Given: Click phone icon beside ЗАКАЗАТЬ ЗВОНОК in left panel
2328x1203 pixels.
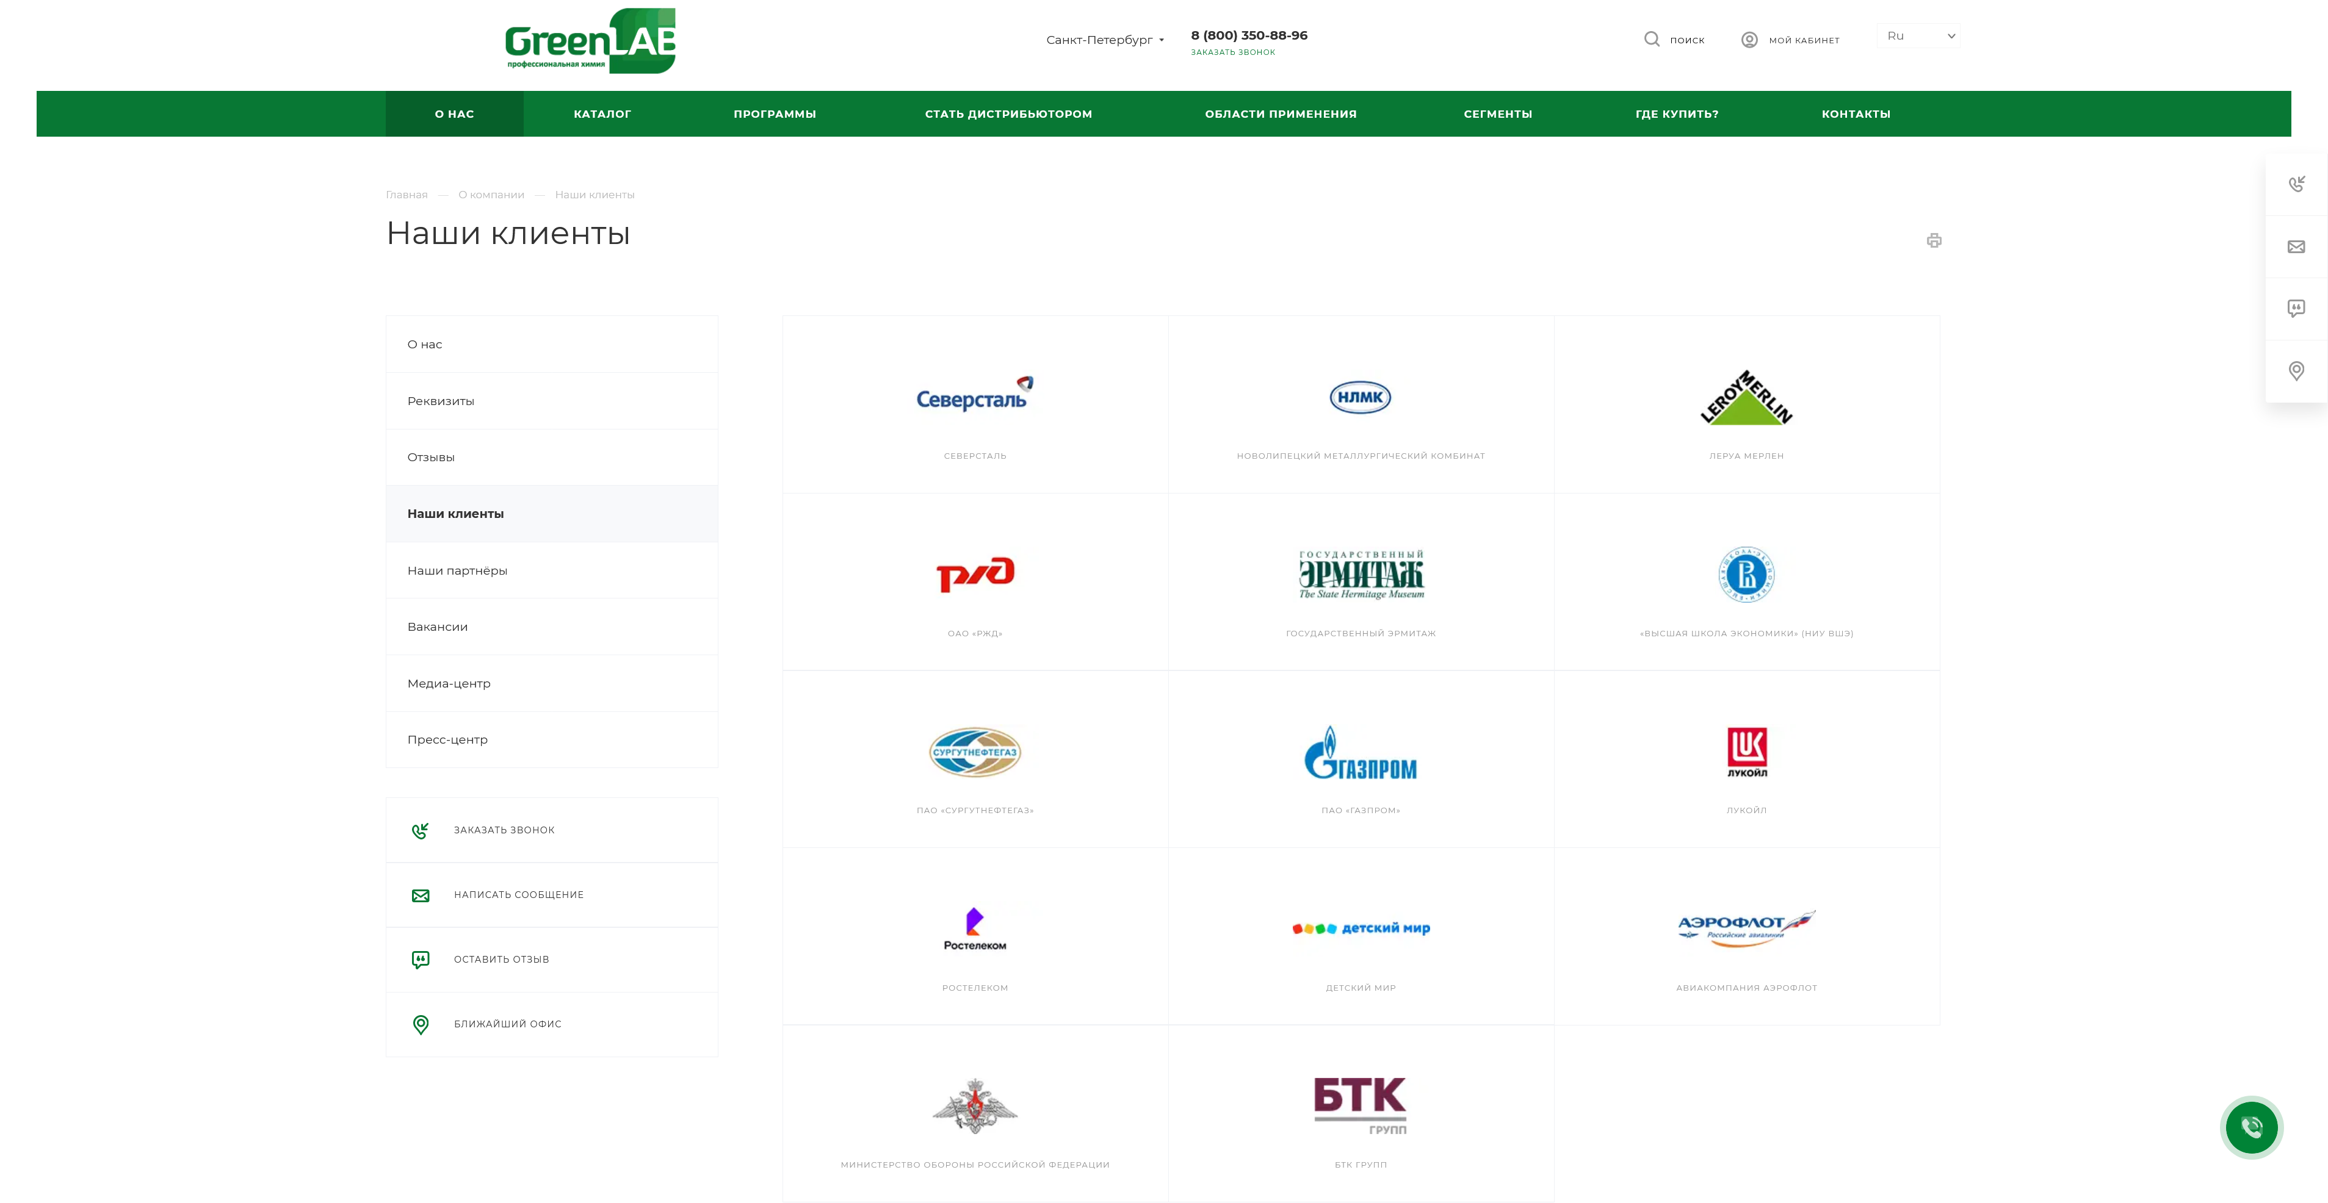Looking at the screenshot, I should pyautogui.click(x=420, y=830).
